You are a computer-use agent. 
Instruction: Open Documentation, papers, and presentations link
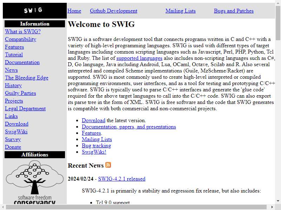click(x=129, y=127)
